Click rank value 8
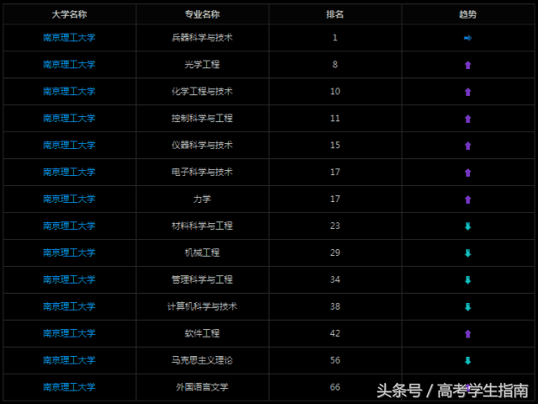 tap(335, 64)
